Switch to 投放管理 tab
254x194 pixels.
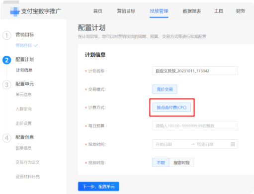[159, 11]
